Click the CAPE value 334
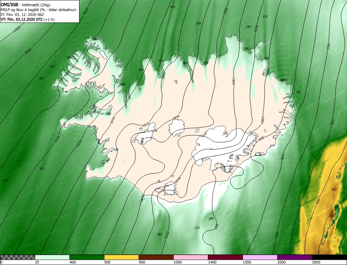The width and height of the screenshot is (347, 265). tap(141, 70)
